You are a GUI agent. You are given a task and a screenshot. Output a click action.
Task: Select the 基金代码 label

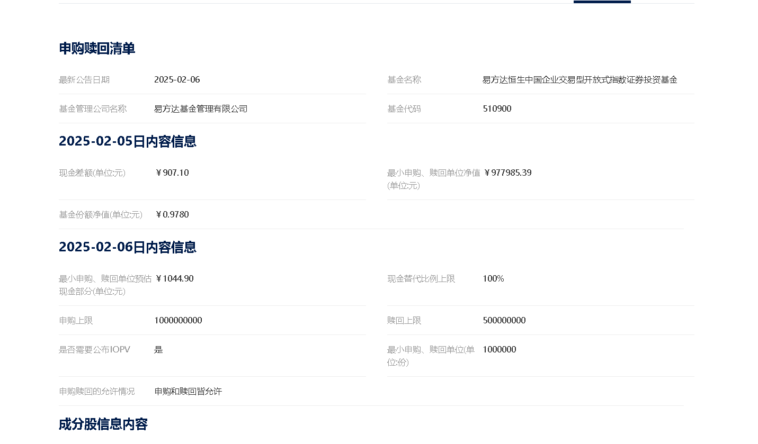coord(404,109)
